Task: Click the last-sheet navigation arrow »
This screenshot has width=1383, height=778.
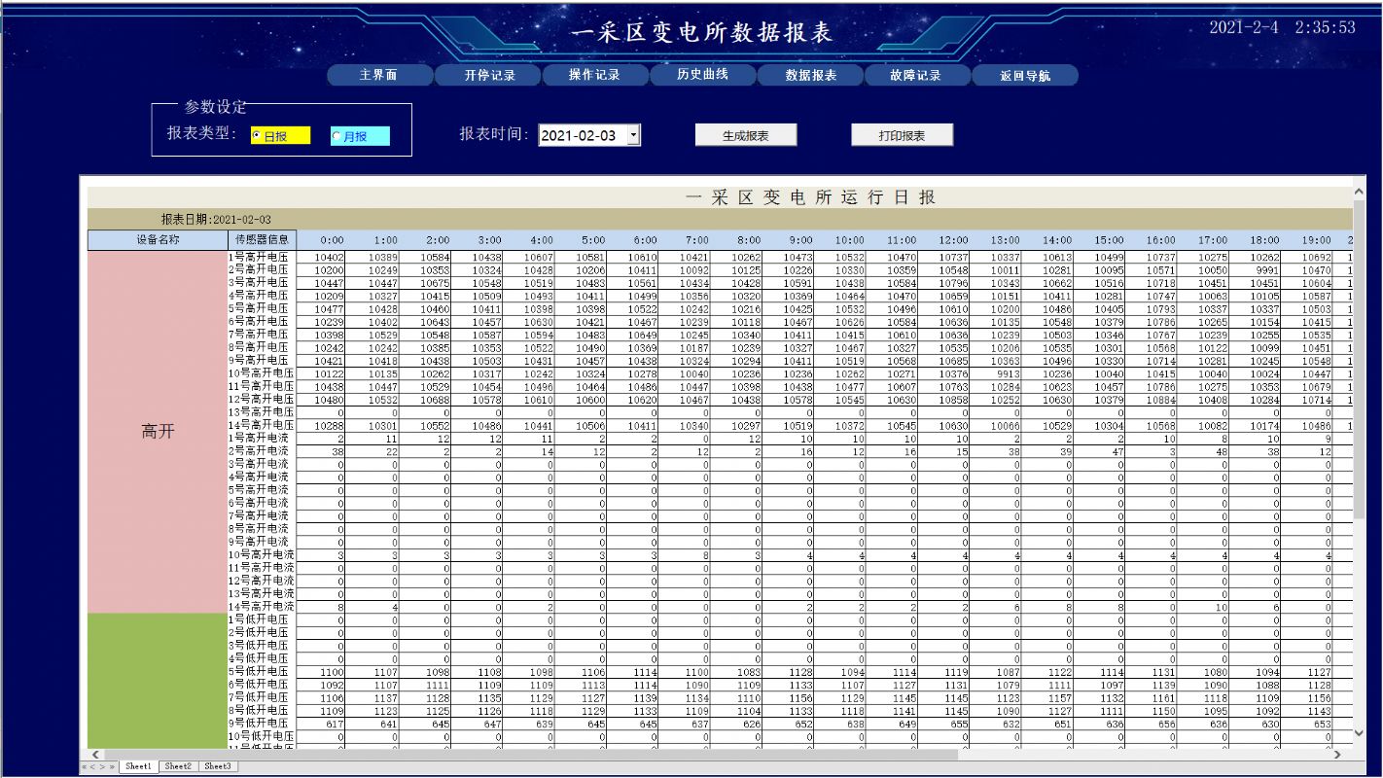Action: click(113, 766)
